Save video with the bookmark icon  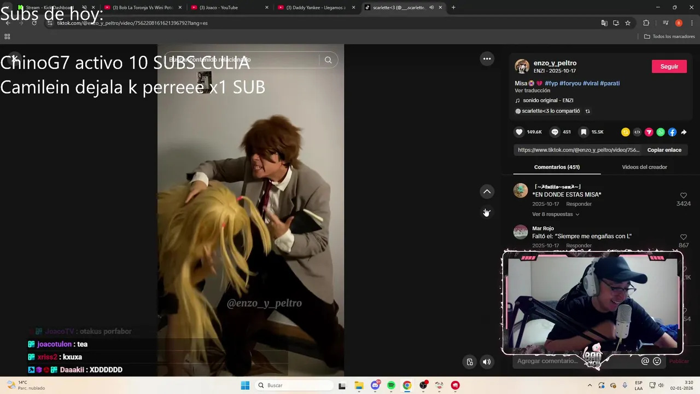tap(584, 132)
